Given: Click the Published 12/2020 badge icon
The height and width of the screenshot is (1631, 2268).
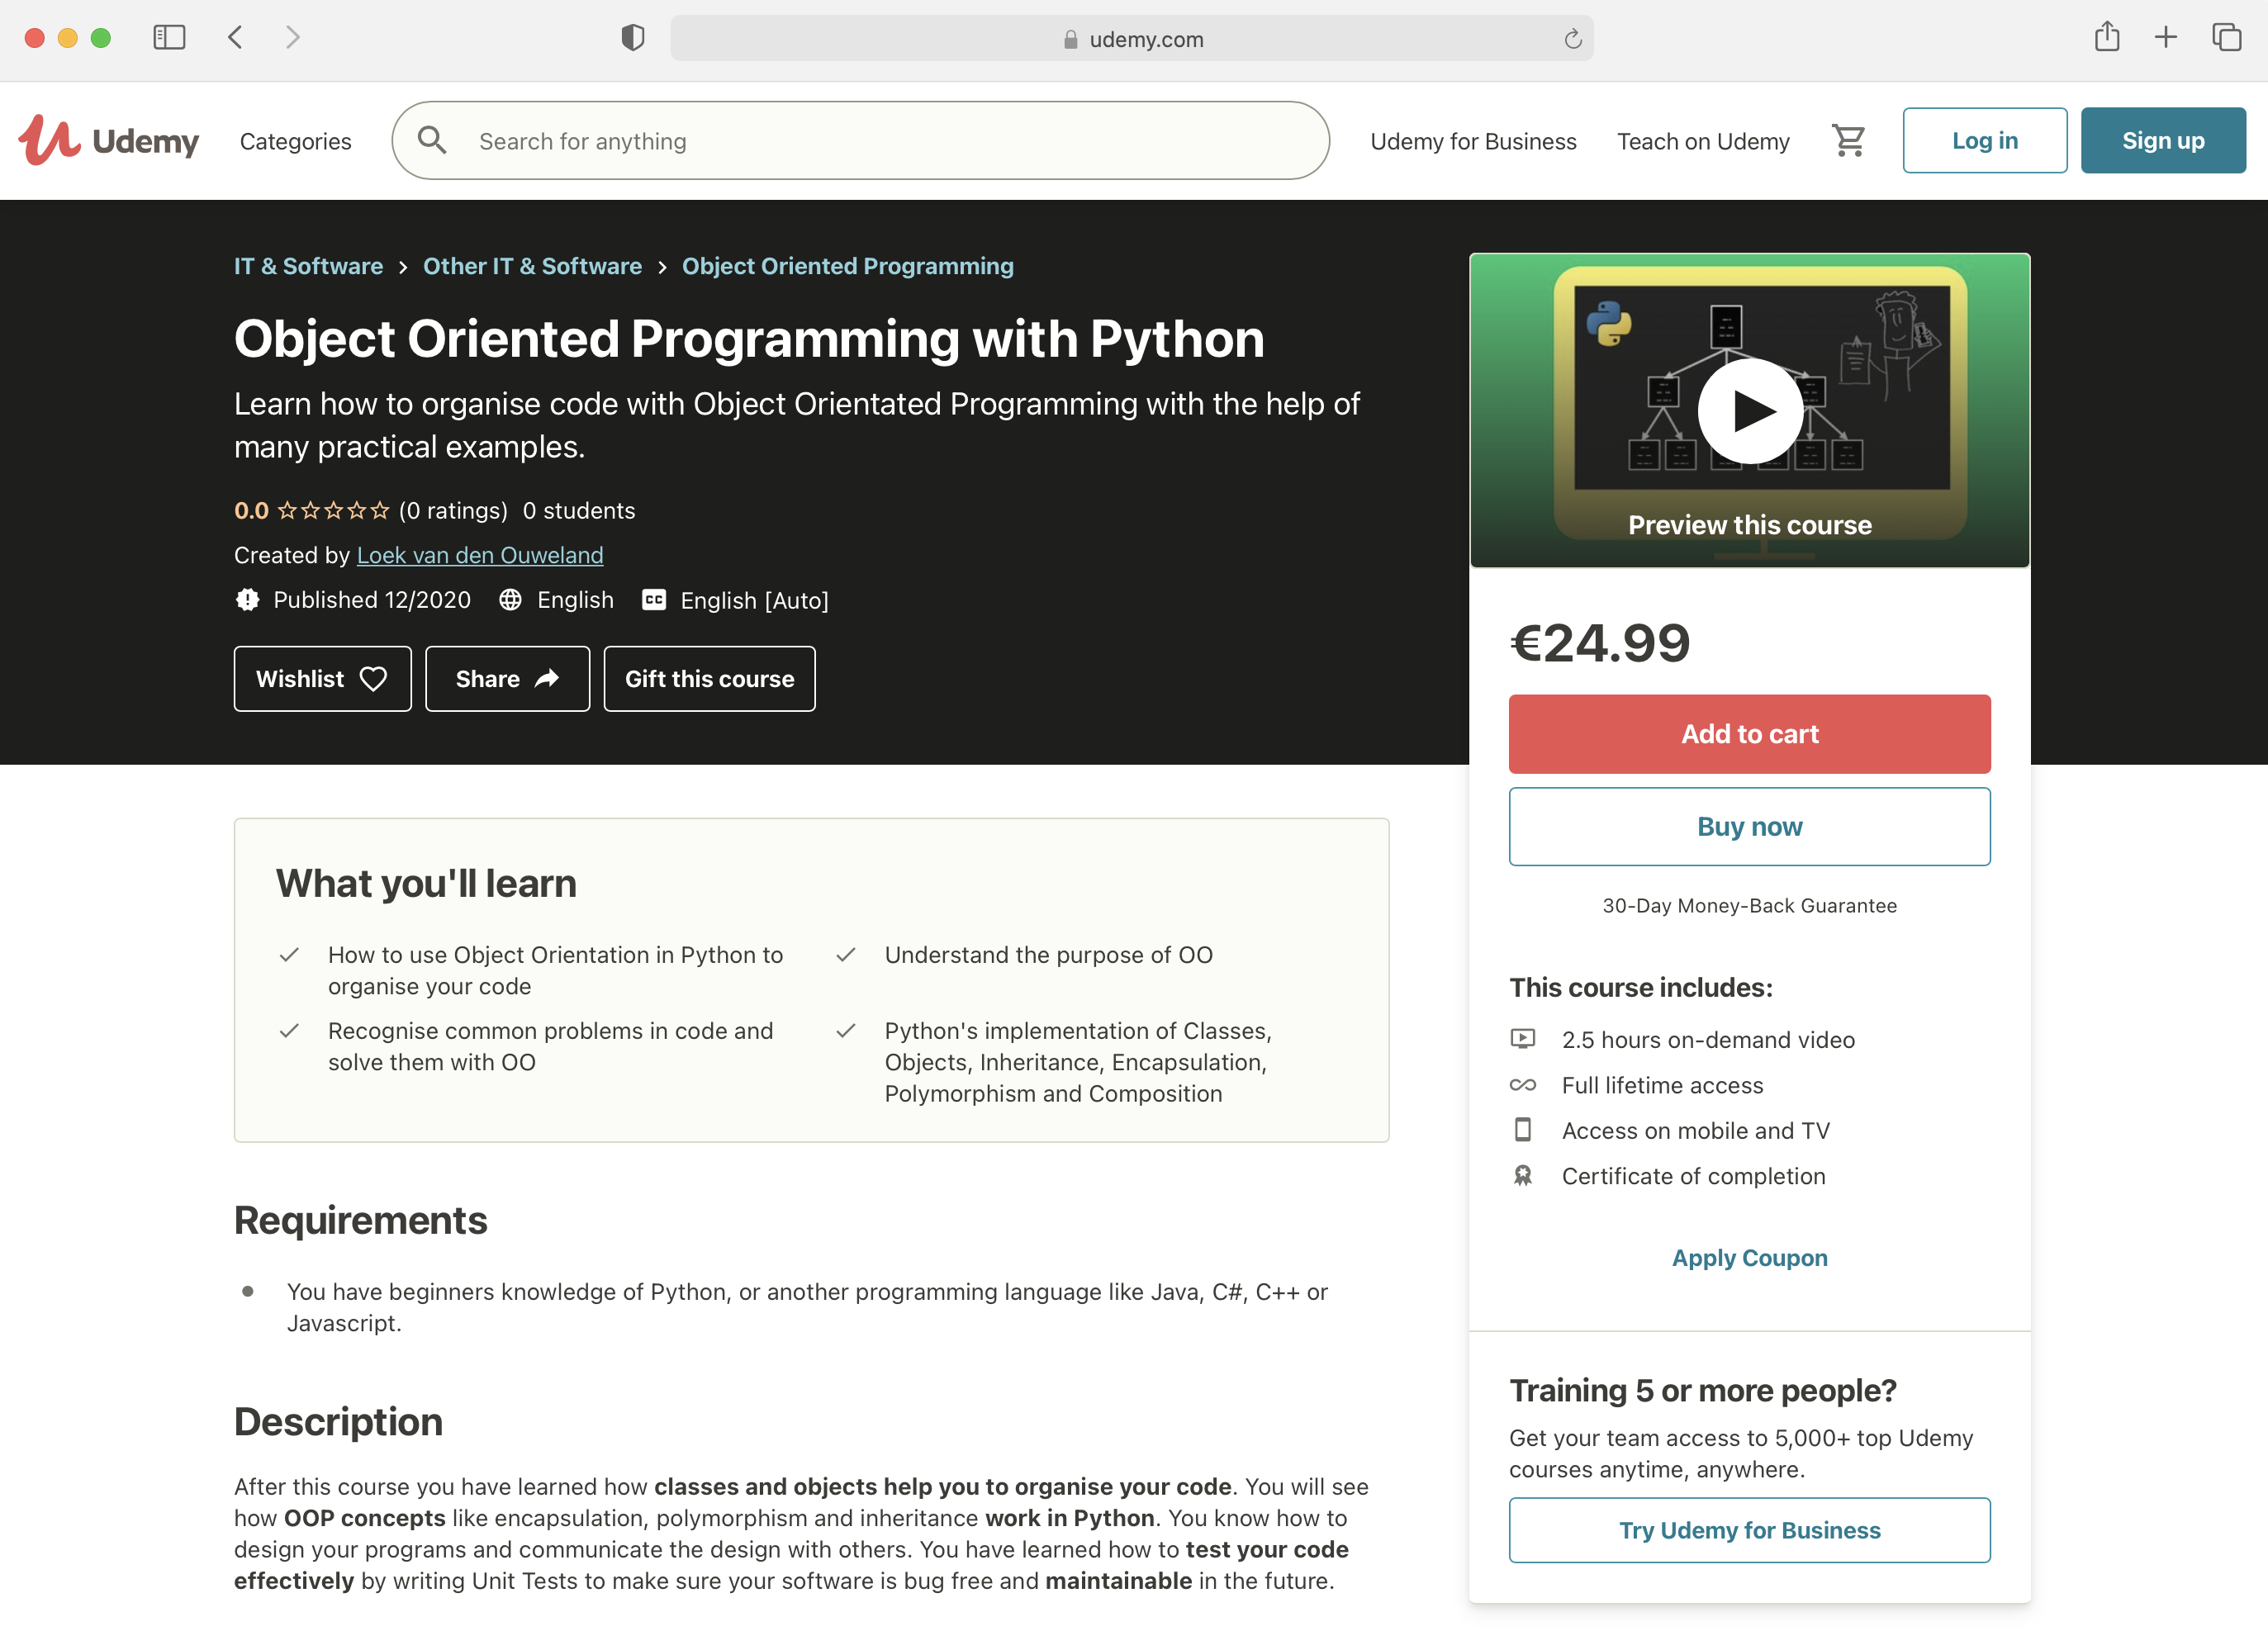Looking at the screenshot, I should click(247, 600).
